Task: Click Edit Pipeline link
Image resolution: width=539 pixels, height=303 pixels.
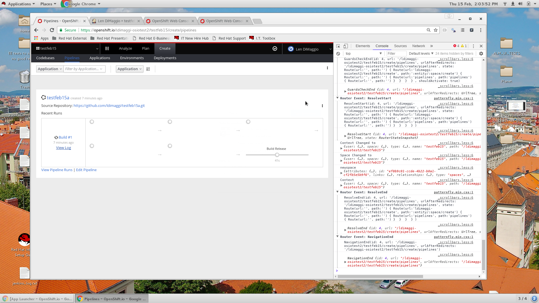Action: (x=86, y=170)
